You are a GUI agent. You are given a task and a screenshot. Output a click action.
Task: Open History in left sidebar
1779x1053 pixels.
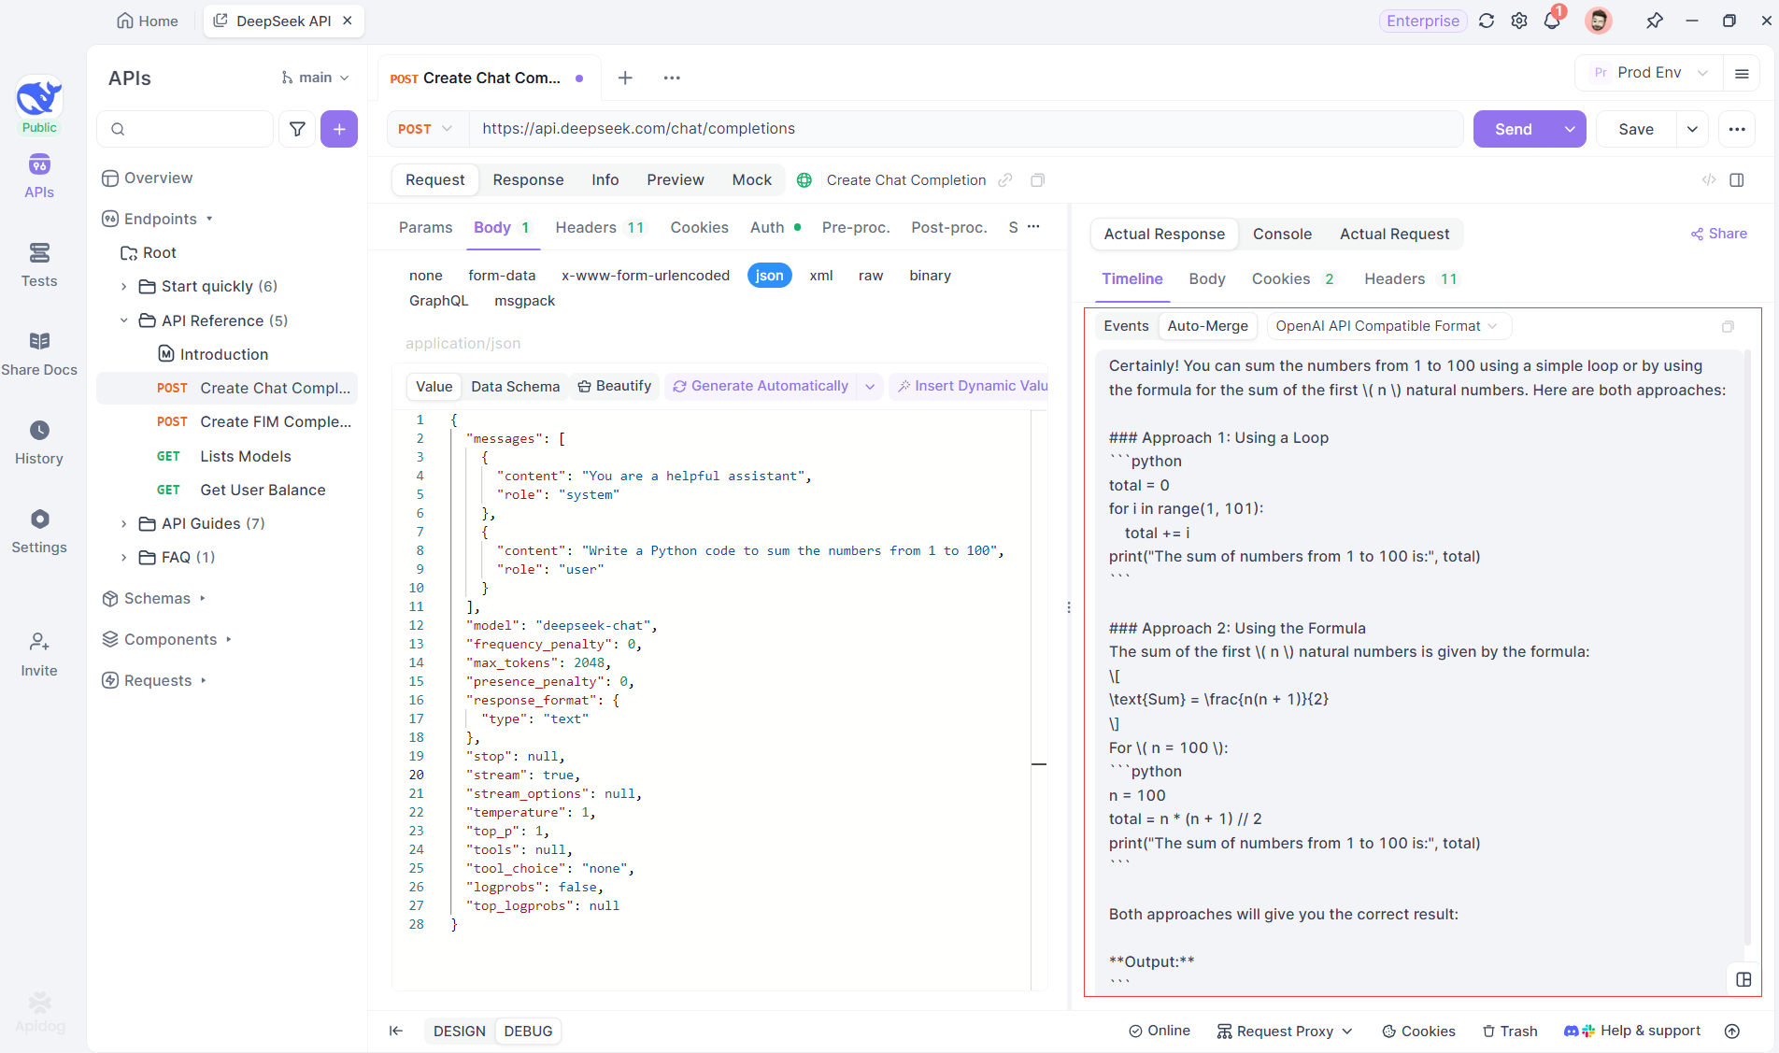point(39,443)
